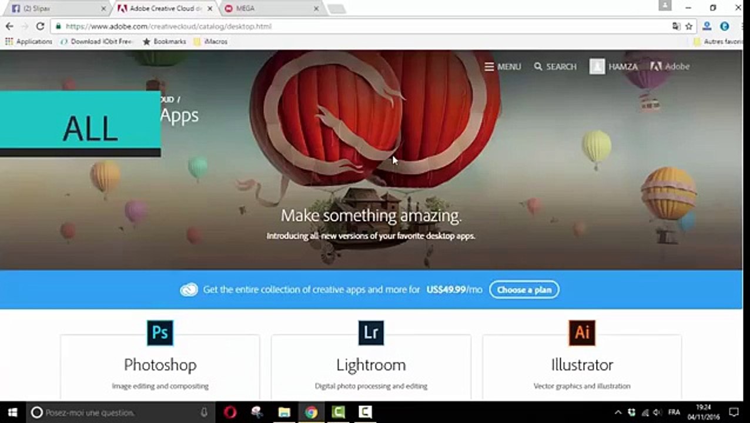Open the Illustrator title link
The image size is (750, 423).
point(582,365)
